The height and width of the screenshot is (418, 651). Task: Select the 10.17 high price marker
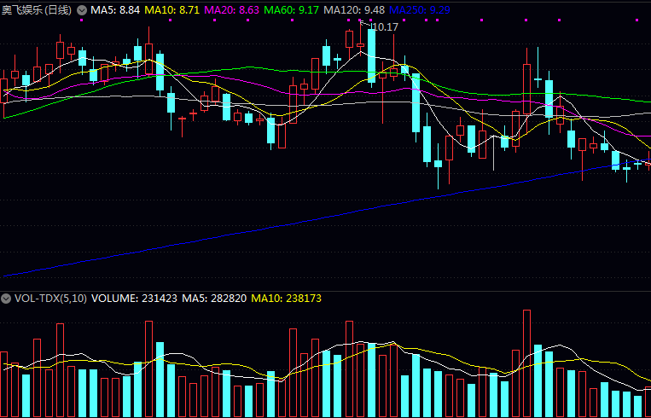[386, 27]
